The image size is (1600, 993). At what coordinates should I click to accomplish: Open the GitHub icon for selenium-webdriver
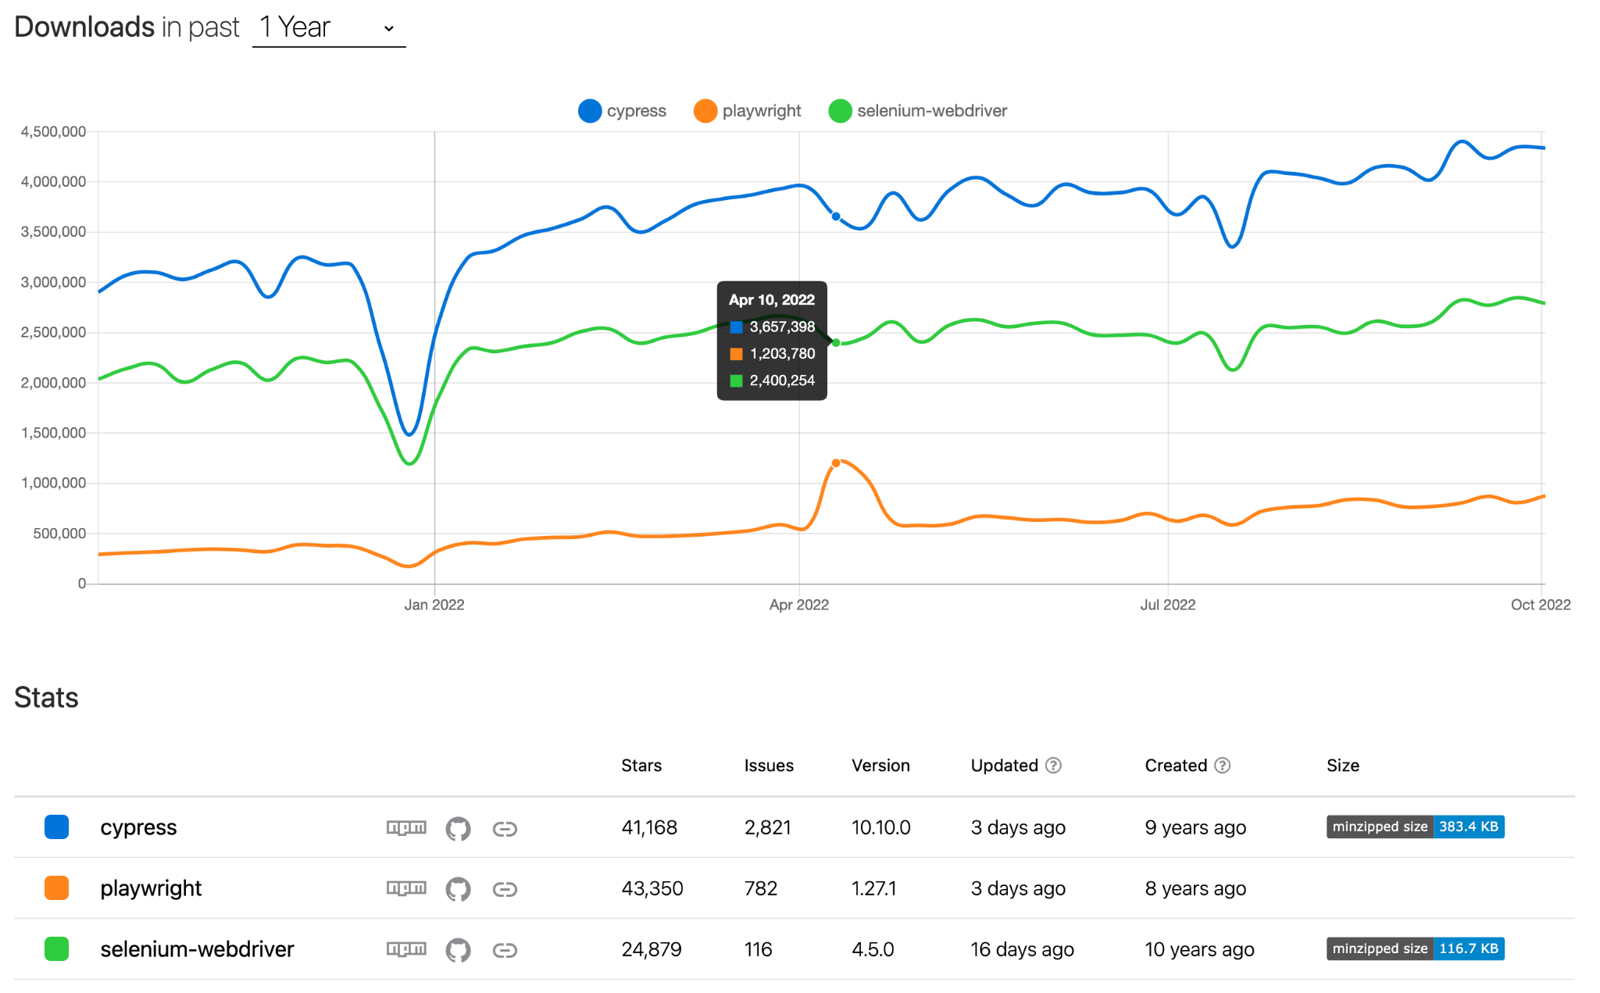458,950
